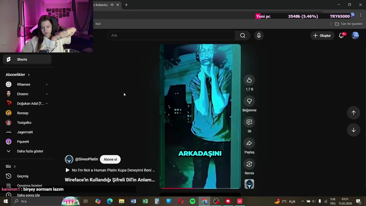The width and height of the screenshot is (366, 206).
Task: Open Daha sonra izle
Action: point(27,195)
